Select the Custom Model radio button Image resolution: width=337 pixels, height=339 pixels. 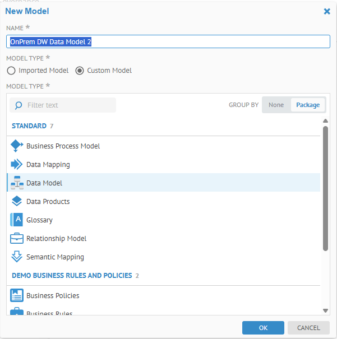tap(80, 71)
